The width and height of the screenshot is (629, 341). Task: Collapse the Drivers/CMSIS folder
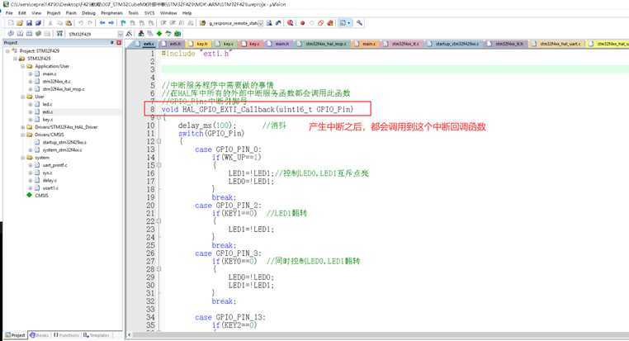pos(22,135)
